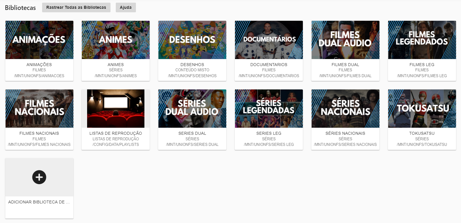Image resolution: width=461 pixels, height=223 pixels.
Task: Click the SÉRIES NACIONAIS card title text
Action: pos(346,133)
